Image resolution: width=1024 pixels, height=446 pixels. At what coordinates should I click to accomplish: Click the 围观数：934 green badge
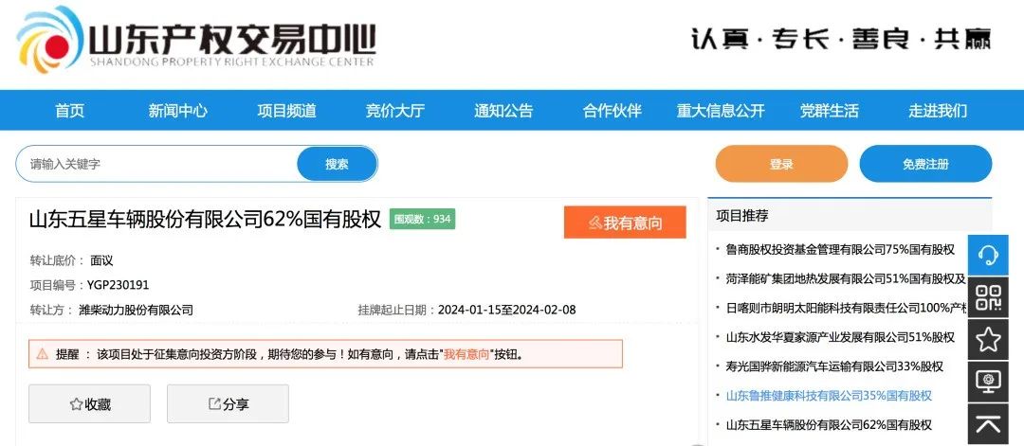click(423, 219)
